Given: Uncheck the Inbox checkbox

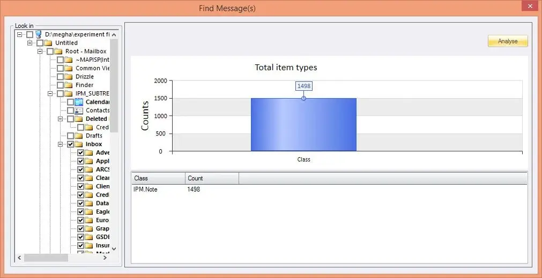Looking at the screenshot, I should pyautogui.click(x=70, y=144).
